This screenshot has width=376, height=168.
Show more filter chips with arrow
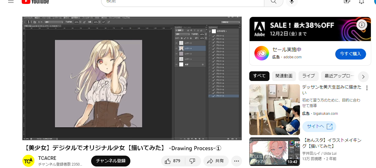pos(363,77)
